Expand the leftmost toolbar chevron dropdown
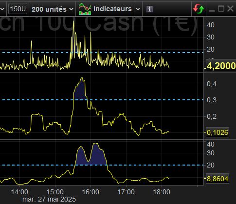Image resolution: width=236 pixels, height=204 pixels. 2,9
